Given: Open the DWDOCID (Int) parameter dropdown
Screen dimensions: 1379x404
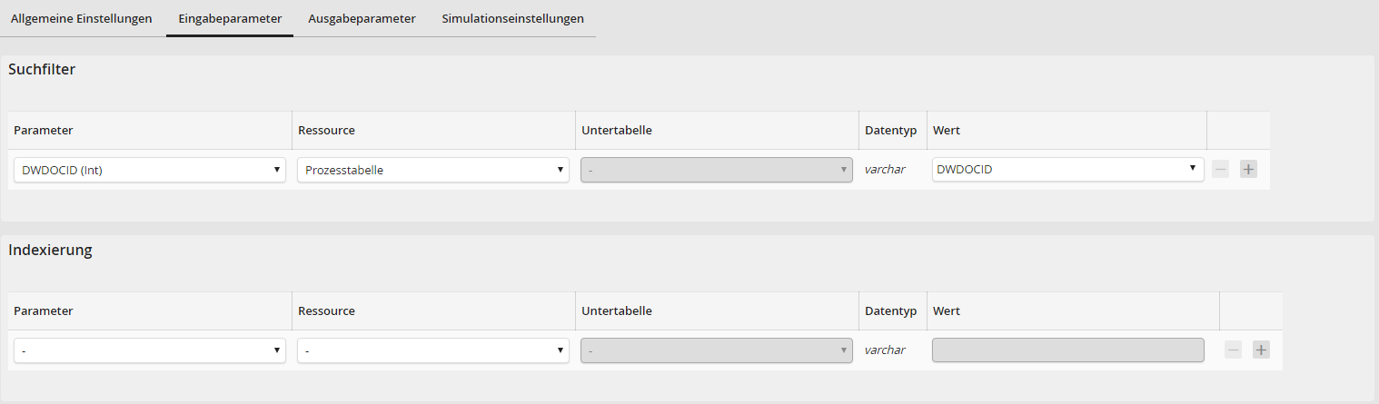Looking at the screenshot, I should point(150,170).
